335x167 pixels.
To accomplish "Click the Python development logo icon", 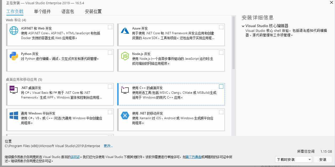I will point(14,56).
